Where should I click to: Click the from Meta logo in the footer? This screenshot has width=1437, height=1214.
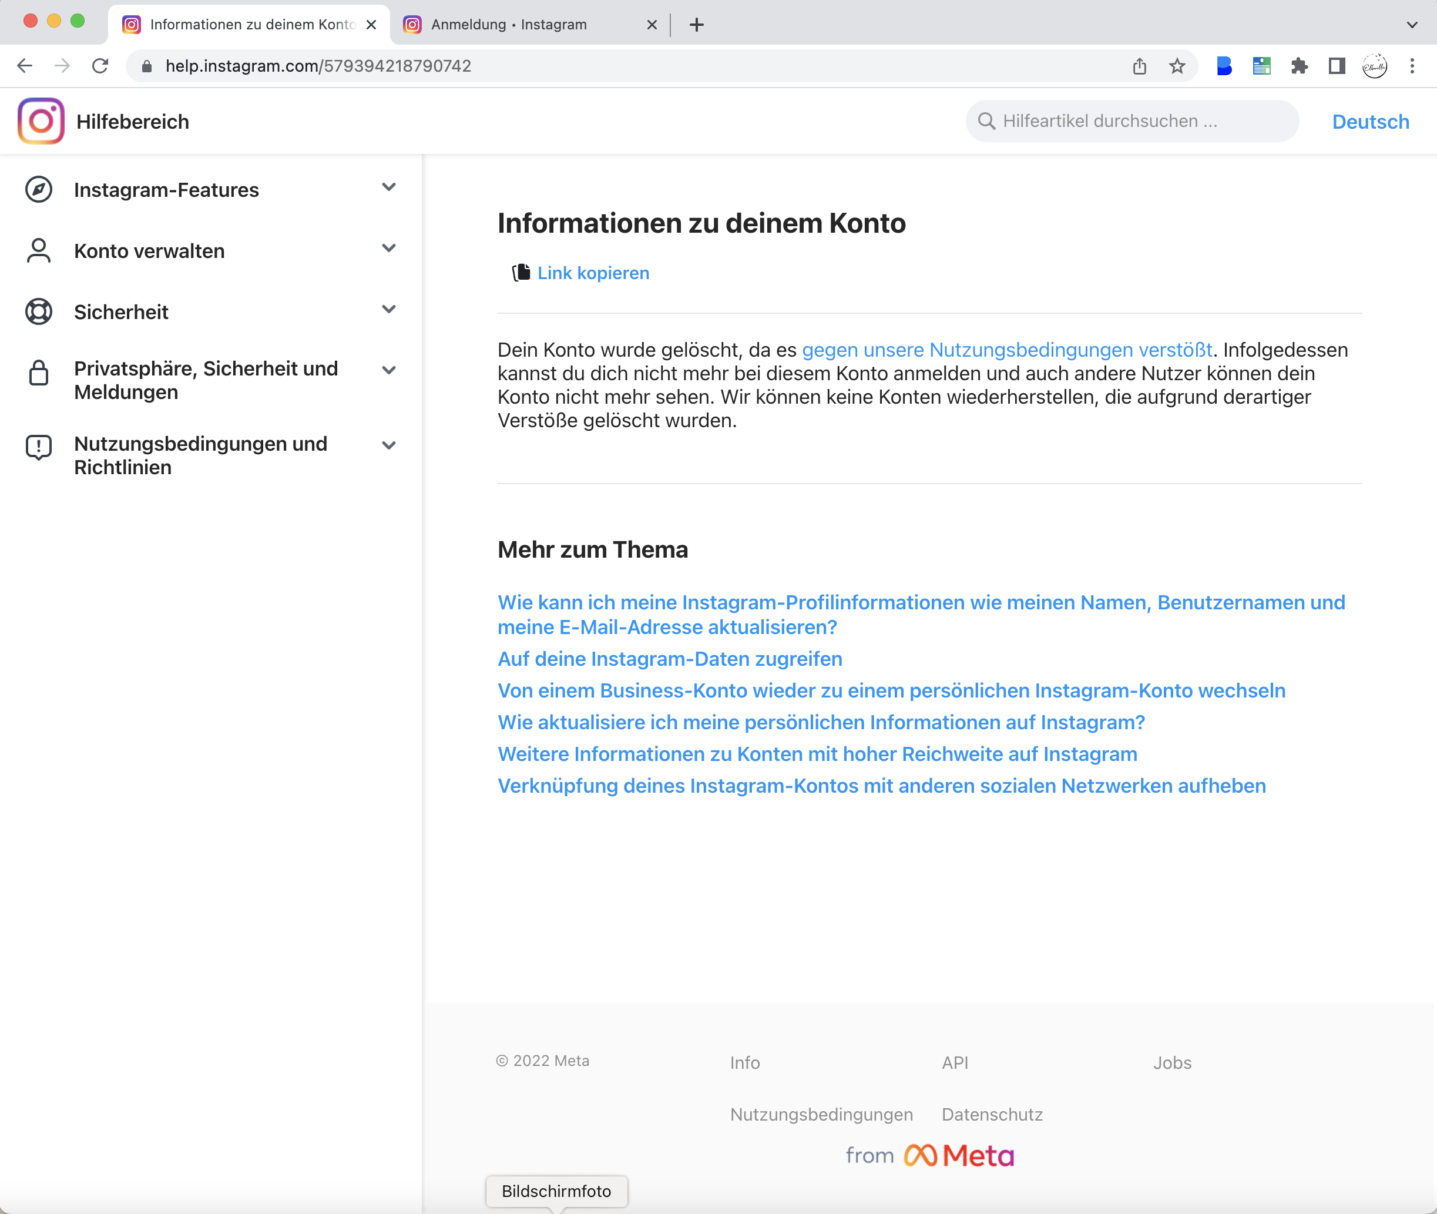coord(930,1155)
